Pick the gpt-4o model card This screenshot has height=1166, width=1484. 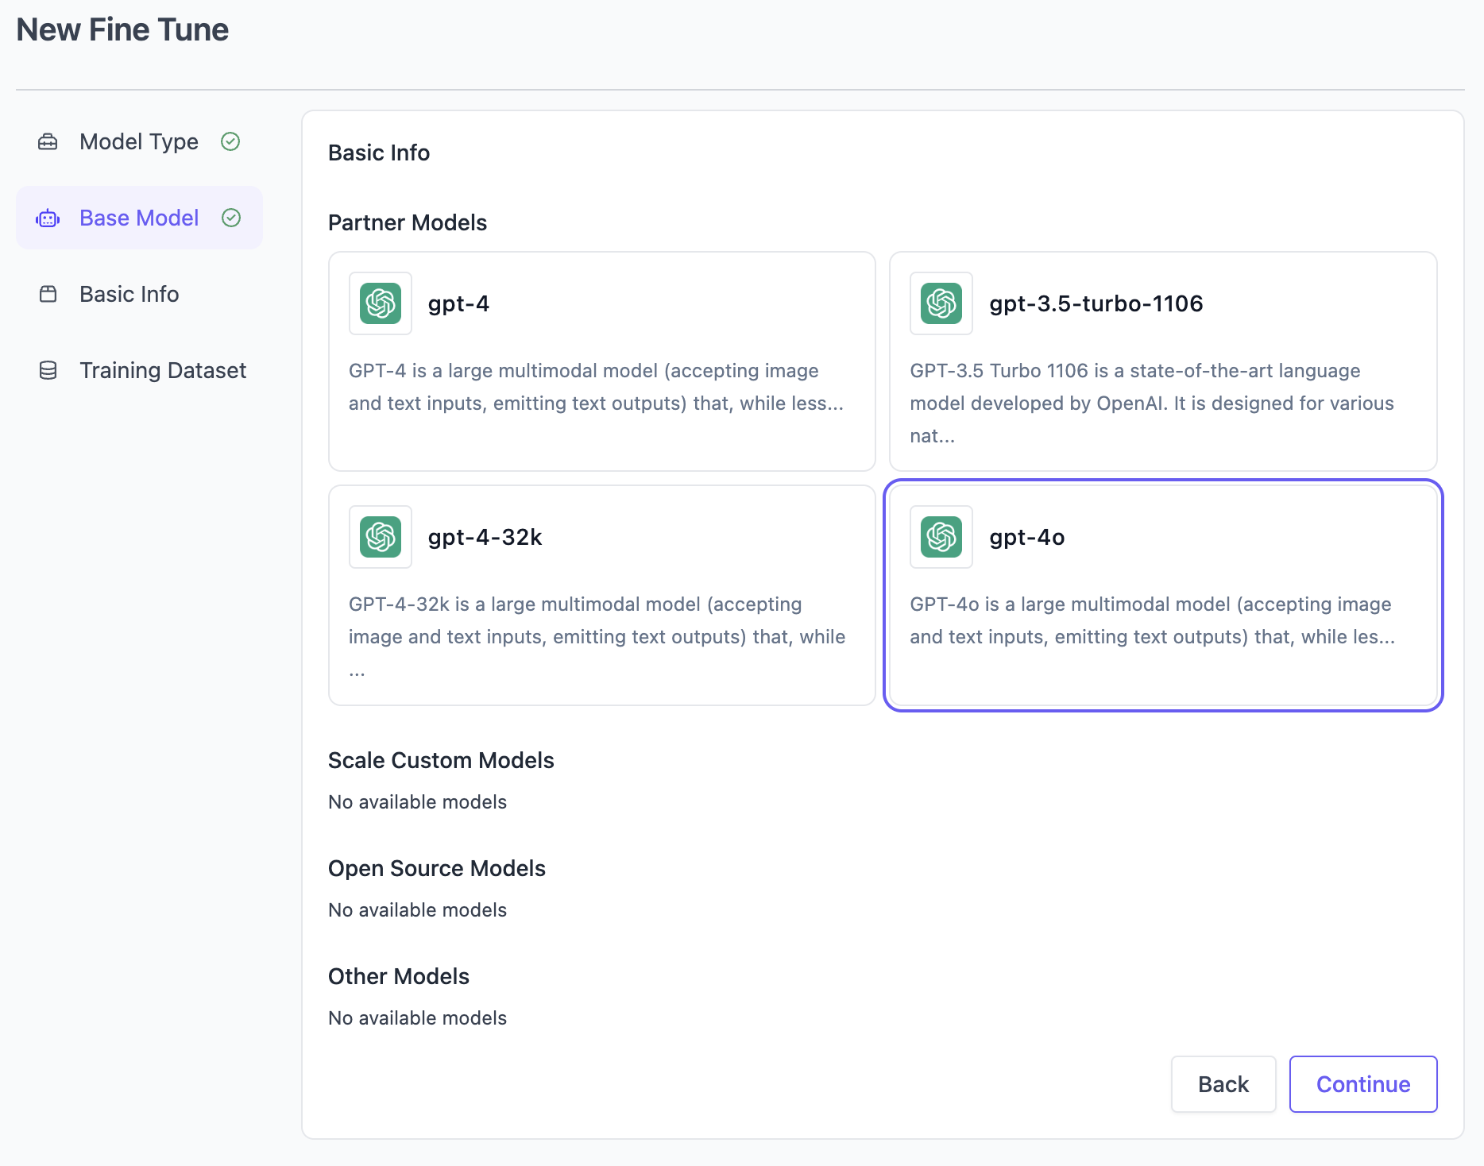pyautogui.click(x=1163, y=595)
